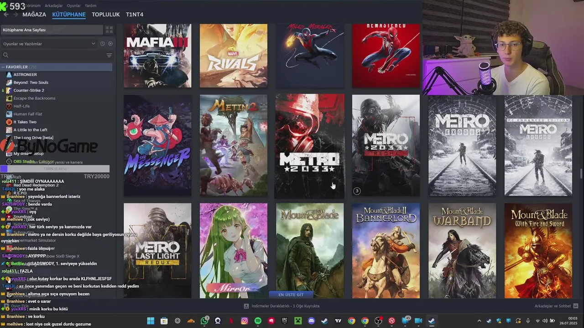Go back with the Steam back arrow
Viewport: 584px width, 328px height.
(x=6, y=15)
